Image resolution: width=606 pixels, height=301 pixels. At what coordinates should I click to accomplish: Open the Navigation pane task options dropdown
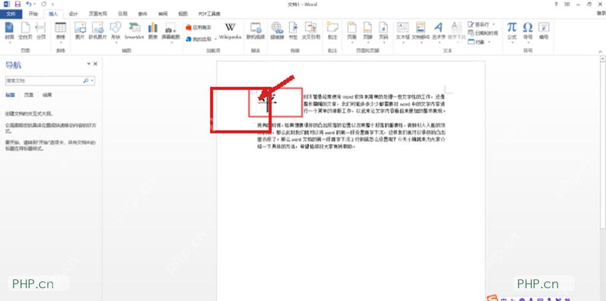pos(88,64)
